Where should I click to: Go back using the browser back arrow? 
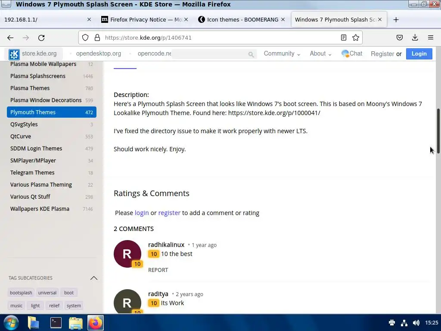[x=10, y=38]
